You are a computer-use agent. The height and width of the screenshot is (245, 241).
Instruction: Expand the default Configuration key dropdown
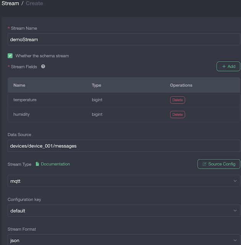pyautogui.click(x=124, y=211)
